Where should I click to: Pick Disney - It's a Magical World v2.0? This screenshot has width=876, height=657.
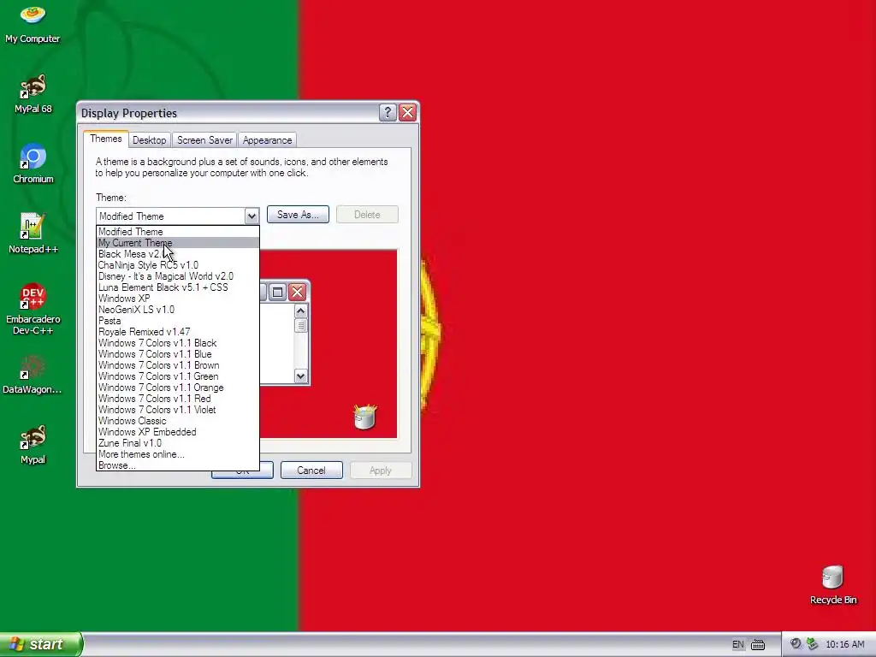coord(178,276)
